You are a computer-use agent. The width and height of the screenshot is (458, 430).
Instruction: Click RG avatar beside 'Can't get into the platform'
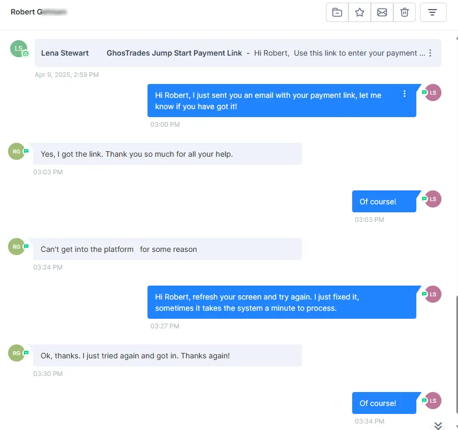(x=17, y=247)
